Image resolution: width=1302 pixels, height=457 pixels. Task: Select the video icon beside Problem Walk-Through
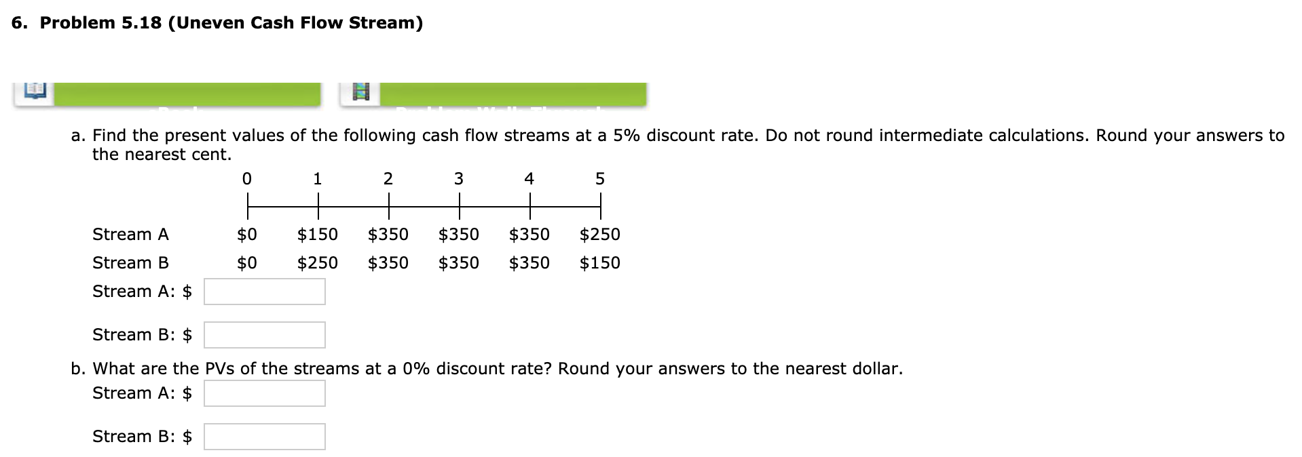(360, 93)
